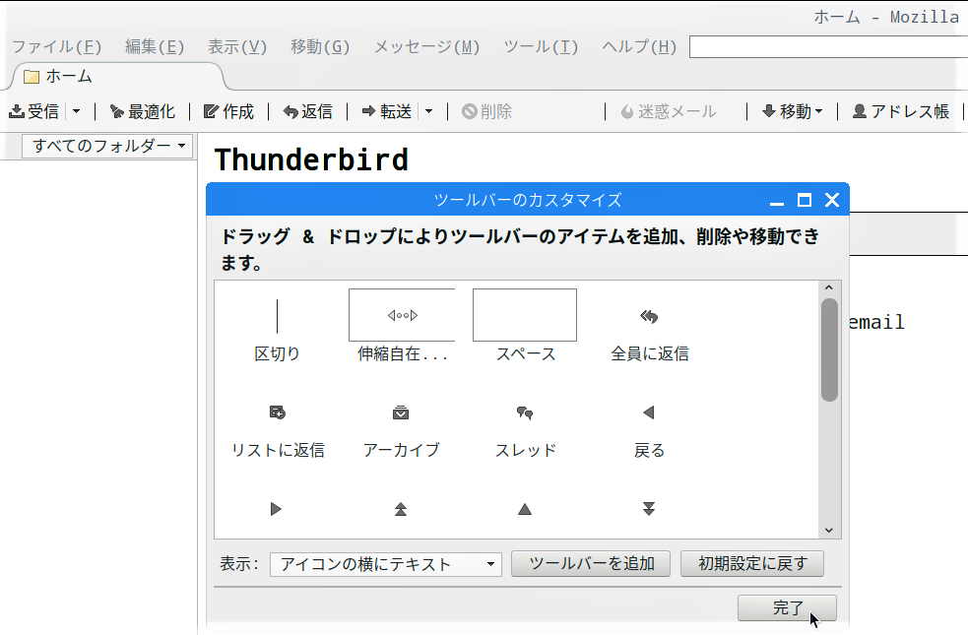The image size is (968, 635).
Task: Open the アドレス帳 address book
Action: point(901,111)
